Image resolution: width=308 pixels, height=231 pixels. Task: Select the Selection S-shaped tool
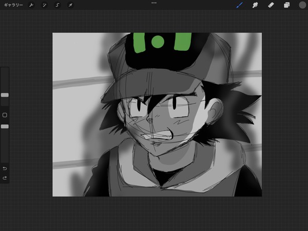(57, 5)
